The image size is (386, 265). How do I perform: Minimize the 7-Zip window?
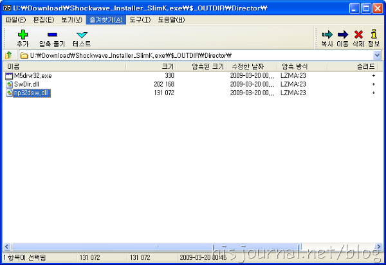(354, 8)
